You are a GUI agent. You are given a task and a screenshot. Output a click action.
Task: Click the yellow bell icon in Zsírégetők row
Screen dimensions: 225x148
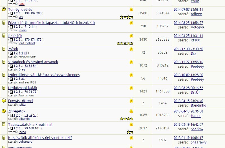tap(131, 111)
